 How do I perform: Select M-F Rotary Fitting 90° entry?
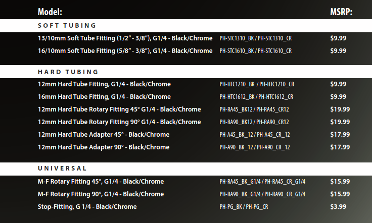pyautogui.click(x=101, y=194)
